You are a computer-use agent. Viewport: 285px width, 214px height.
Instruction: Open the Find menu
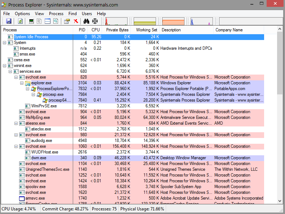click(72, 14)
